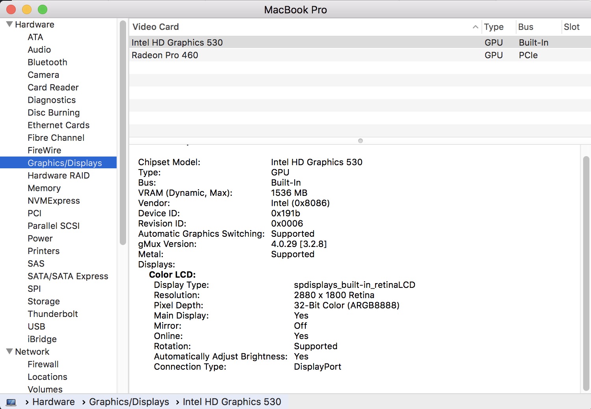Click Intel HD Graphics 530 in path bar
591x409 pixels.
pyautogui.click(x=232, y=402)
